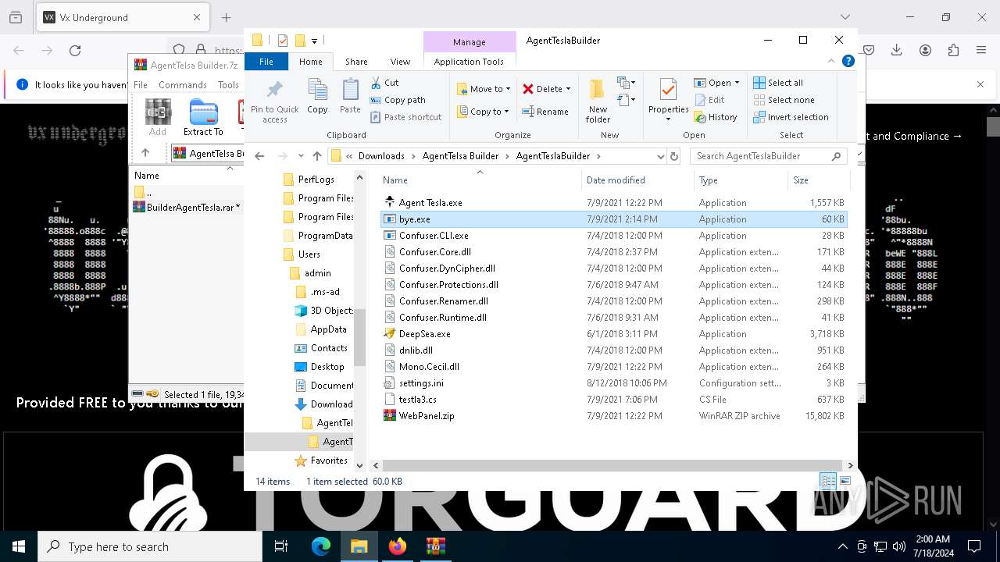Open the Firefox application menu
The width and height of the screenshot is (1000, 562).
tap(981, 51)
